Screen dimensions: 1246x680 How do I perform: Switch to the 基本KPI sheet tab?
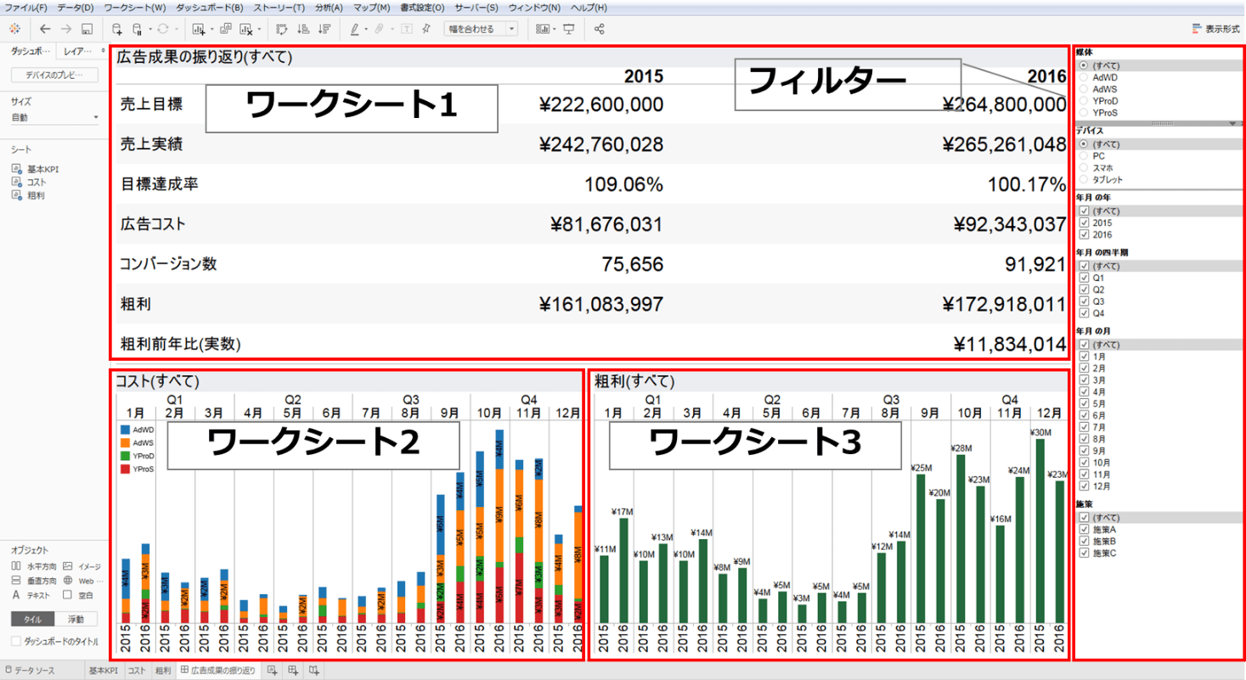tap(104, 671)
